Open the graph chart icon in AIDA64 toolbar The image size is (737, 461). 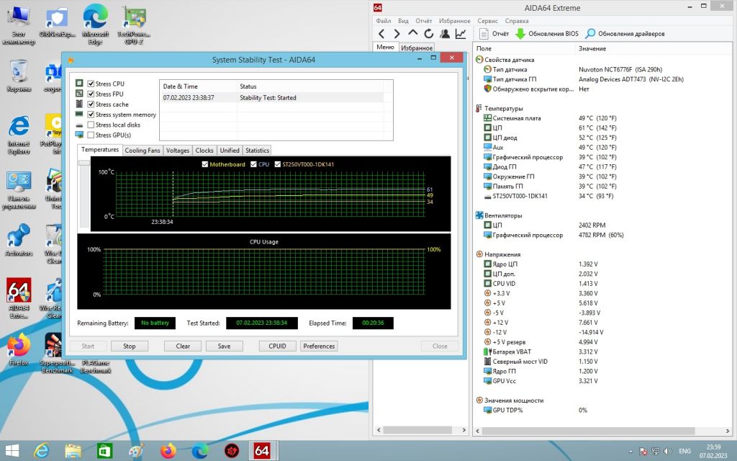[x=461, y=33]
